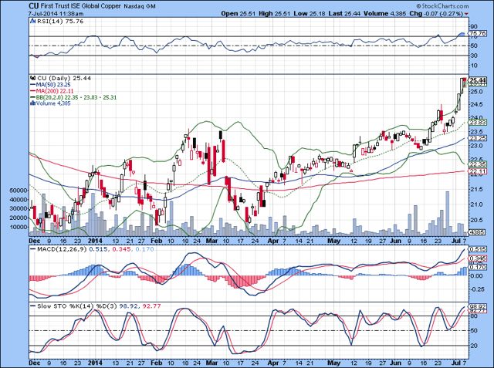Click the red down-arrow beside the Chg value
The width and height of the screenshot is (494, 368).
[466, 14]
